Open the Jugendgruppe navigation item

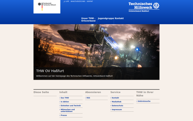(x=106, y=18)
